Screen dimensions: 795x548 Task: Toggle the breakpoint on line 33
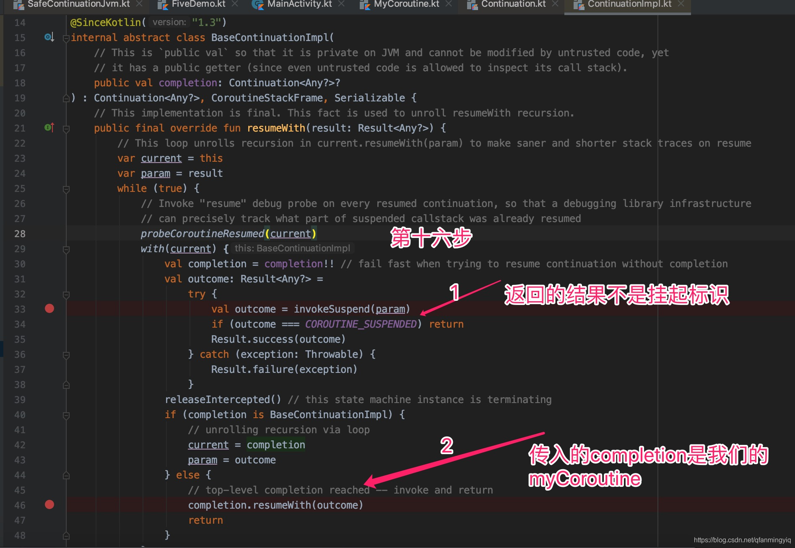click(x=49, y=309)
